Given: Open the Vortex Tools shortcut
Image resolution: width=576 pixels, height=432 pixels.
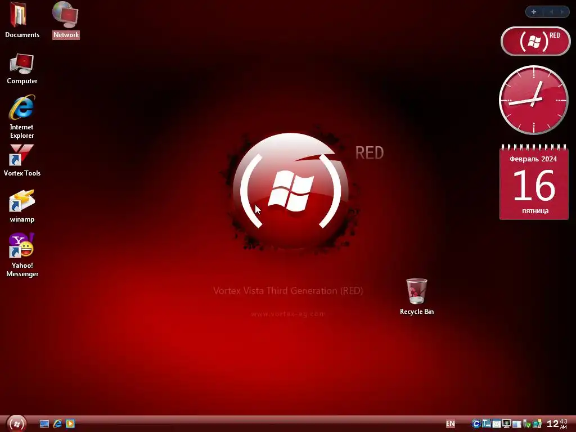Looking at the screenshot, I should coord(22,160).
